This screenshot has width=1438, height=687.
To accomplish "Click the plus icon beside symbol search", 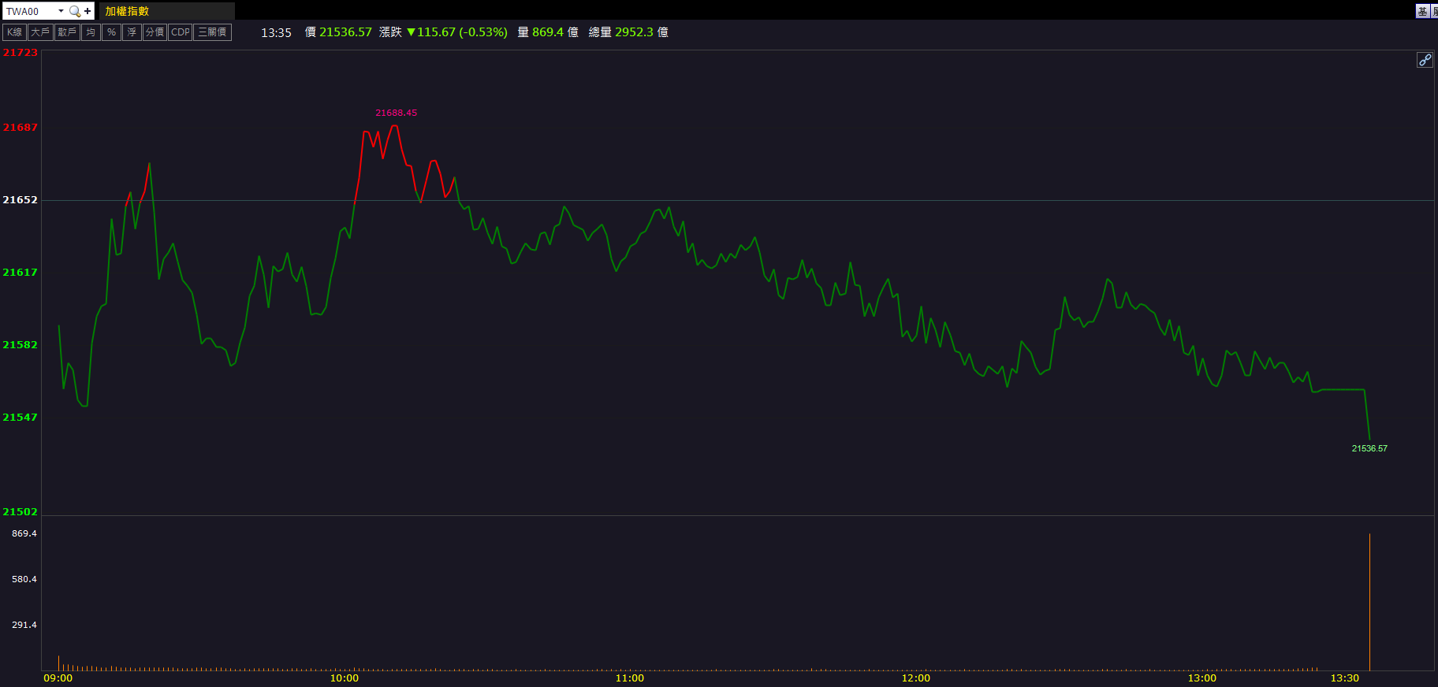I will (88, 11).
